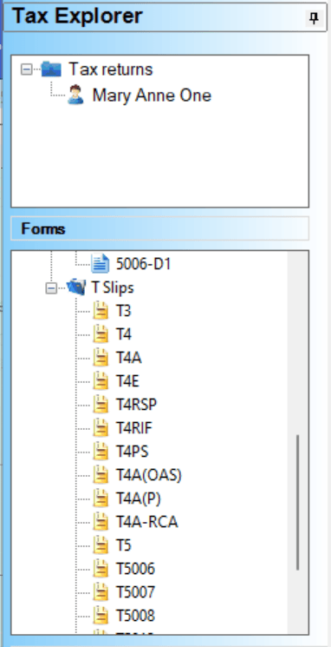Open the T4RIF slip form
This screenshot has height=647, width=331.
pyautogui.click(x=134, y=428)
